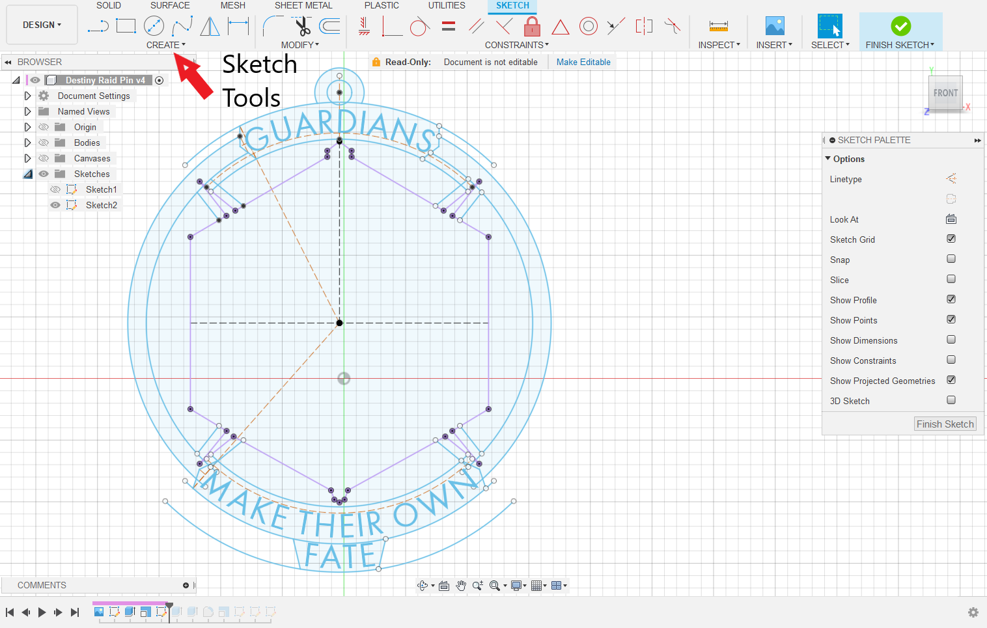
Task: Switch to the SOLID tab
Action: click(109, 5)
